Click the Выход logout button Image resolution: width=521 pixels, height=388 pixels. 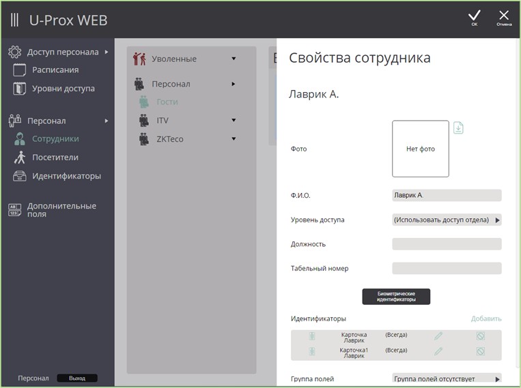pos(77,378)
